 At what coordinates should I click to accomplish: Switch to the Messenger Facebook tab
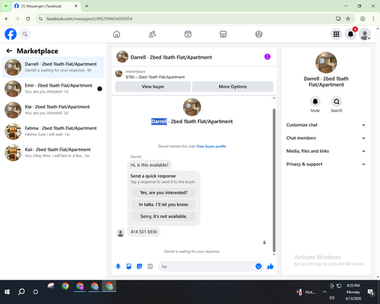[x=46, y=6]
